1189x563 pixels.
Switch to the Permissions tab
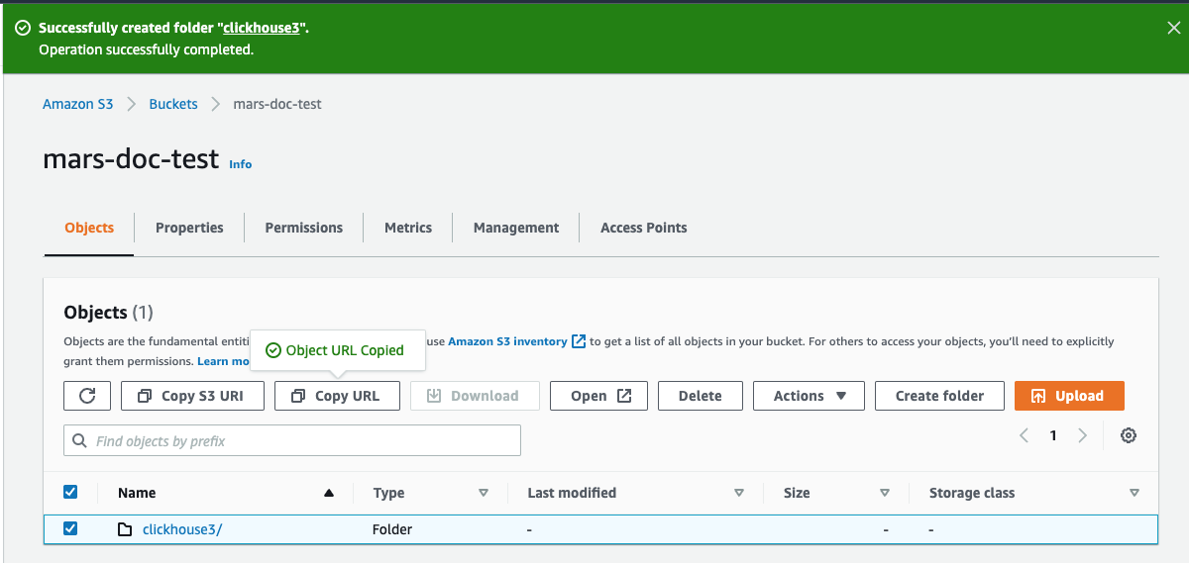coord(303,228)
